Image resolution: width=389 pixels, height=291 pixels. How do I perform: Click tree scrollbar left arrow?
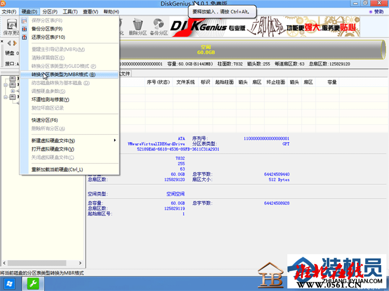tap(4, 263)
